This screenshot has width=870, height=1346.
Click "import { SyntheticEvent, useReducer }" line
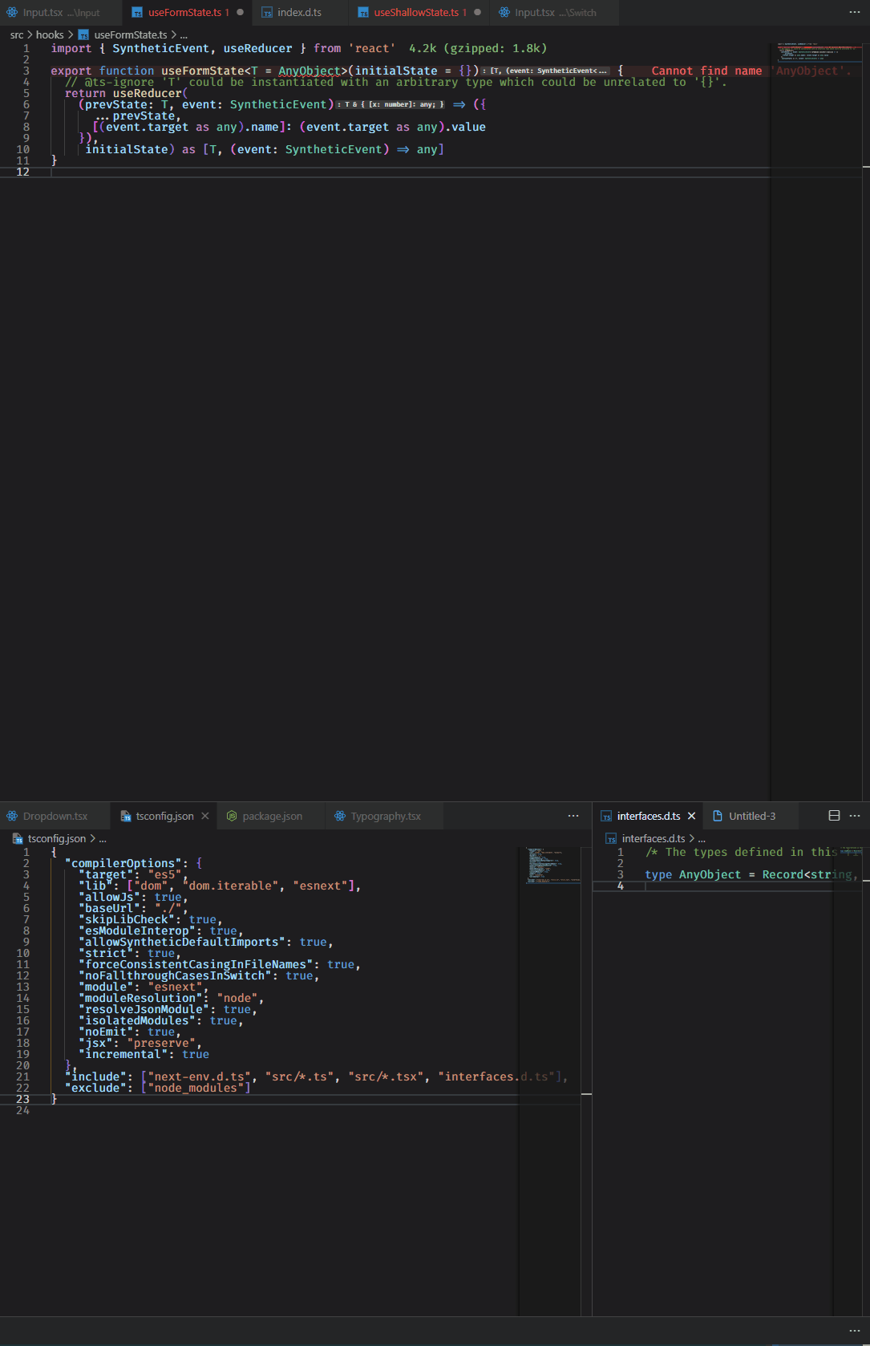(x=224, y=48)
